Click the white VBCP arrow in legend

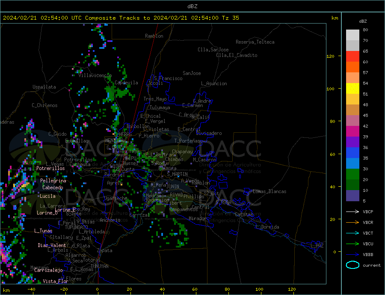coord(352,212)
